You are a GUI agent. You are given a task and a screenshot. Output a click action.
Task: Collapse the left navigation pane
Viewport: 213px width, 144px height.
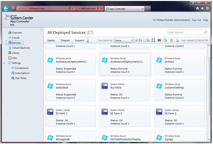coord(42,30)
